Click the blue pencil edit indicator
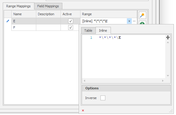The width and height of the screenshot is (176, 115). (8, 21)
